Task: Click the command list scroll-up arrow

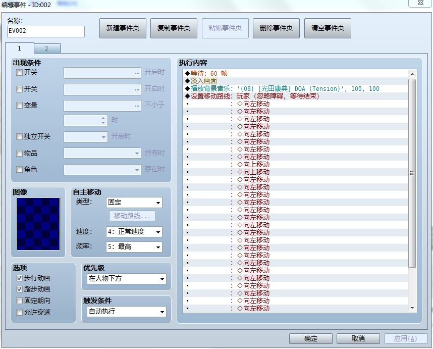Action: [x=412, y=74]
